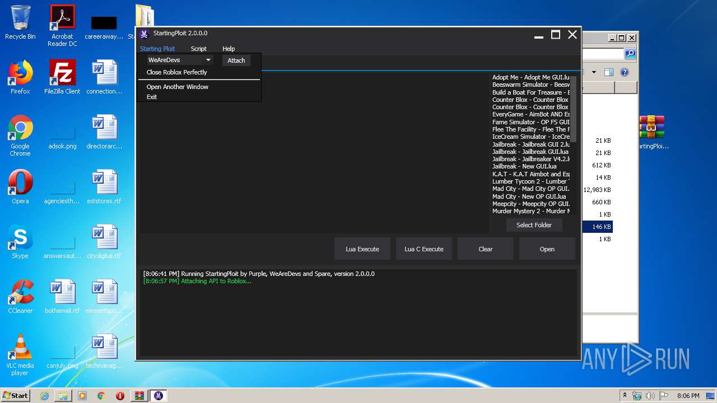Image resolution: width=717 pixels, height=403 pixels.
Task: Click the volume tray icon
Action: (x=650, y=396)
